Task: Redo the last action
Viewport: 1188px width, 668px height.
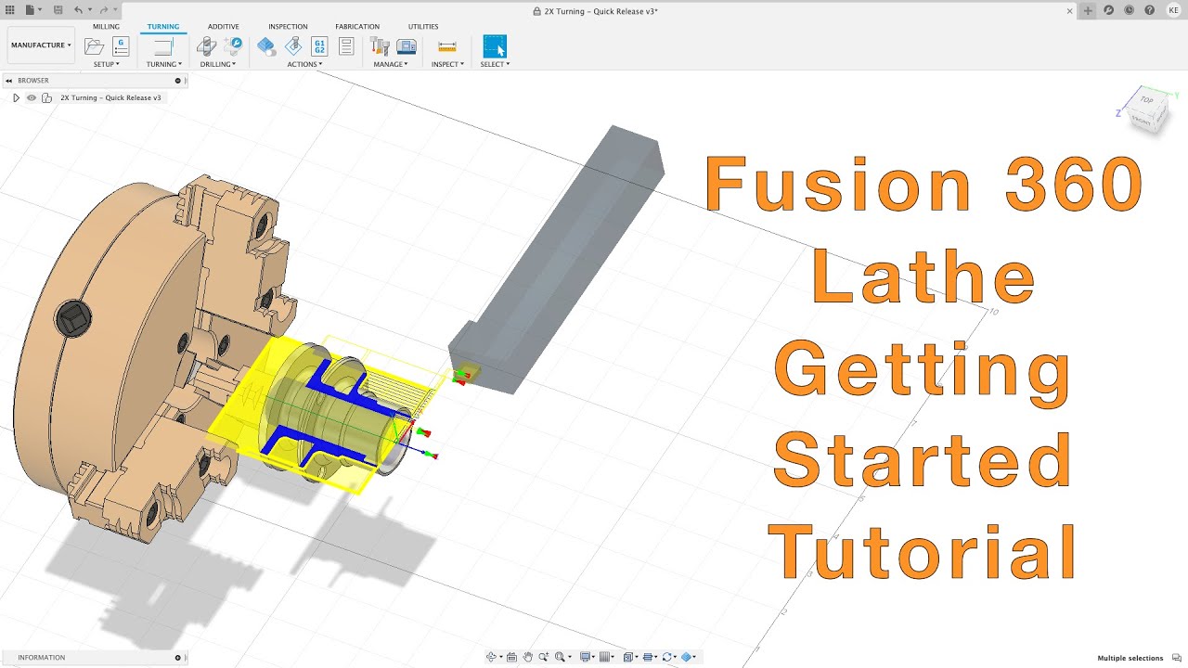Action: point(103,10)
